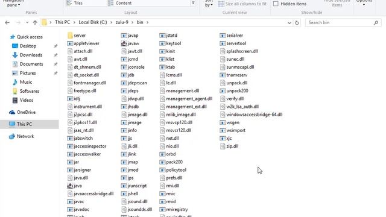The image size is (386, 217).
Task: Open the Recent locations dropdown arrow
Action: [27, 23]
